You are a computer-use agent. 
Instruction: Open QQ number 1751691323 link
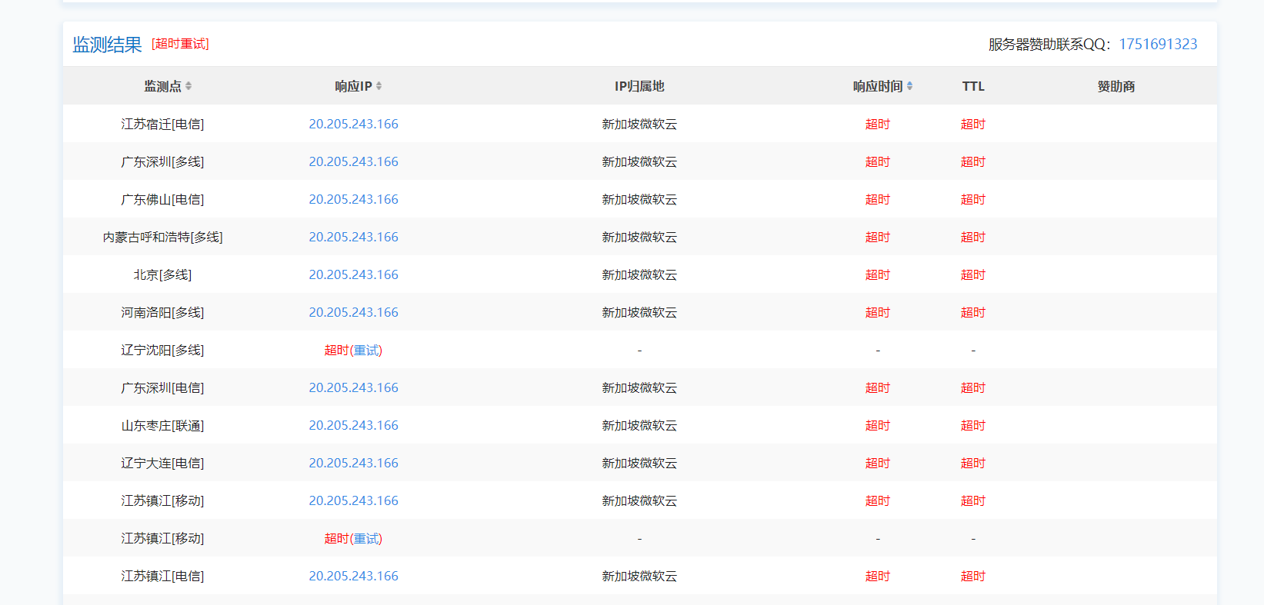point(1158,44)
